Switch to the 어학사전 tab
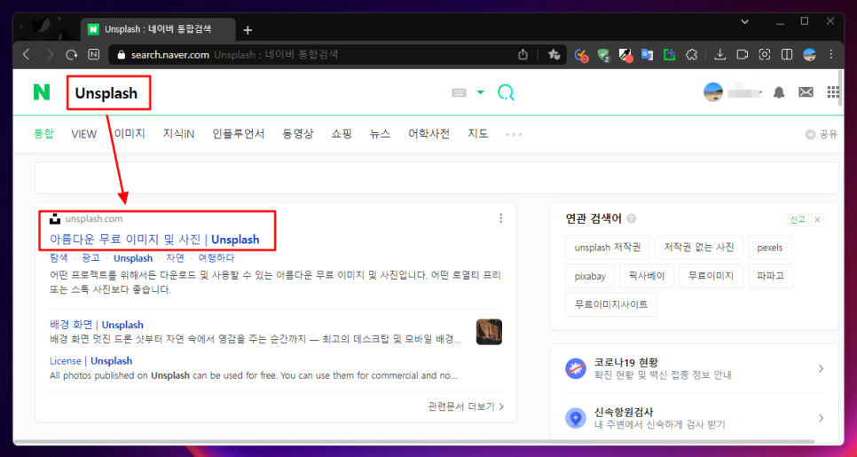857x457 pixels. [x=429, y=134]
